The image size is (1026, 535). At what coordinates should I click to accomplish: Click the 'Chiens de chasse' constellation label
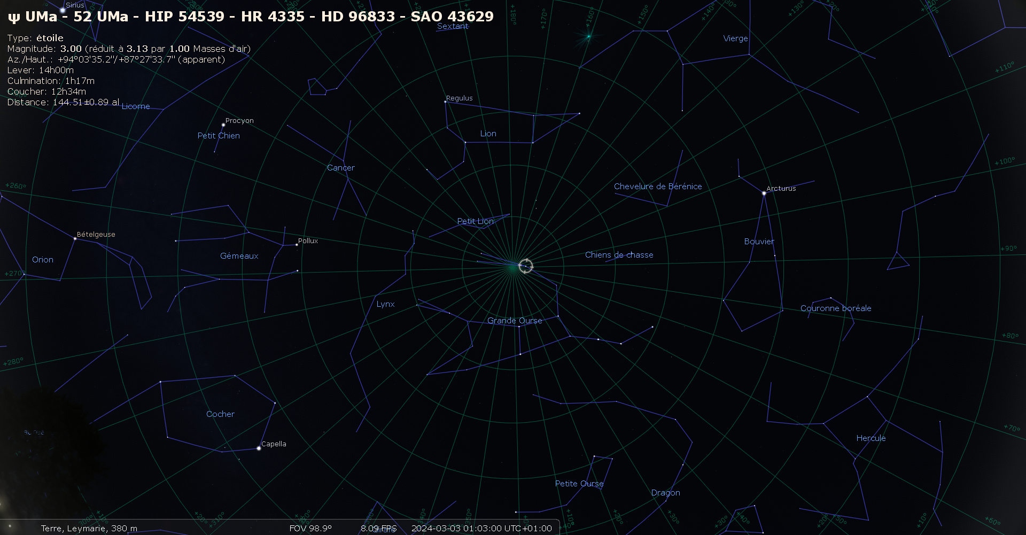(x=619, y=255)
